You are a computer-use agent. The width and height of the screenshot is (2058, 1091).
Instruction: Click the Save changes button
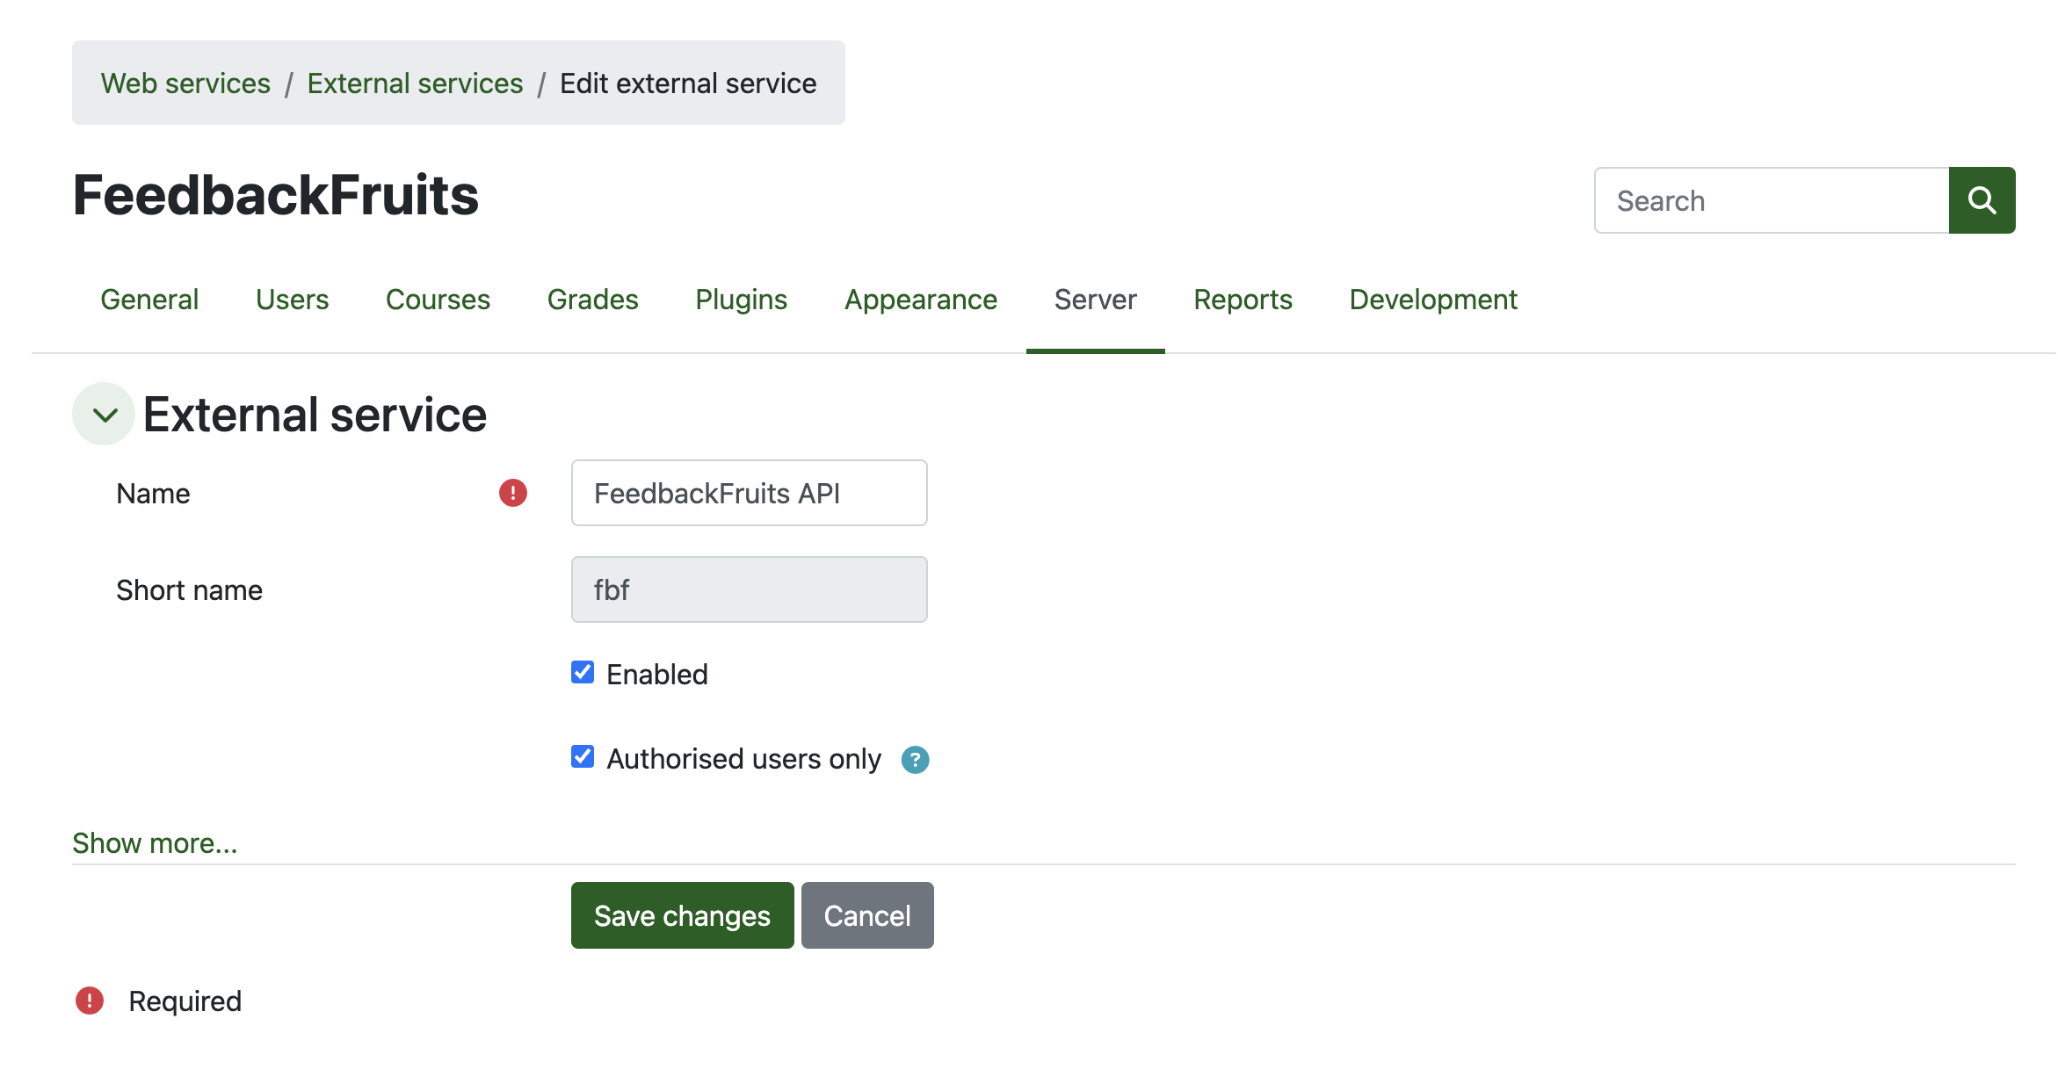682,915
